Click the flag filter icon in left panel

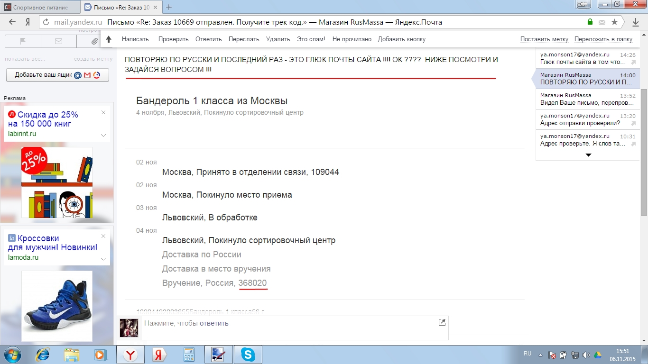click(x=23, y=41)
